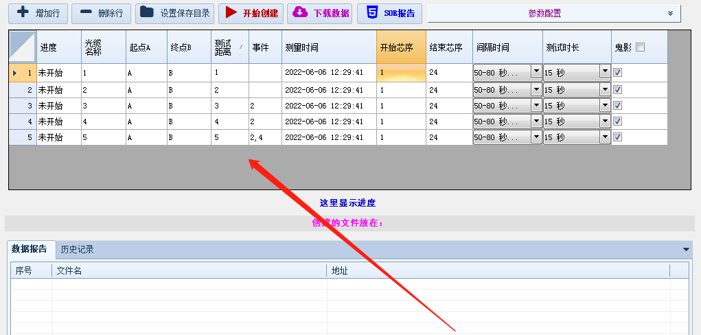Click the 文件名 column header

pyautogui.click(x=189, y=270)
